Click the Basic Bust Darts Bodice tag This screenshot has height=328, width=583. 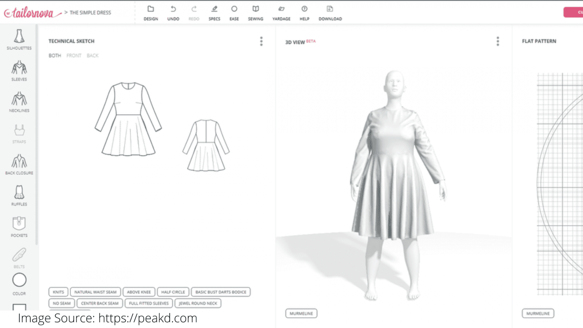[221, 292]
